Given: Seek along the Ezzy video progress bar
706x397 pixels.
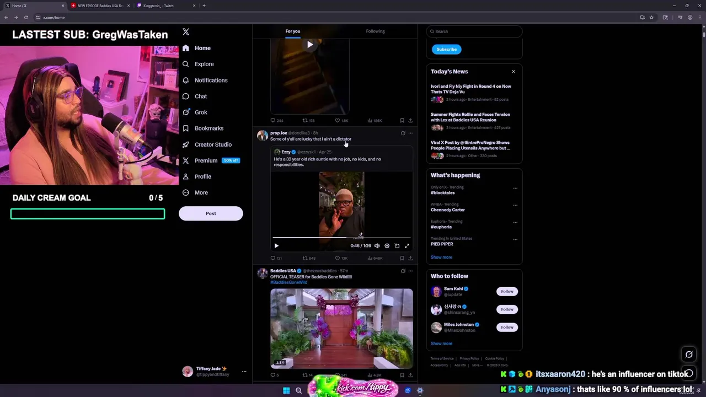Looking at the screenshot, I should (x=341, y=238).
